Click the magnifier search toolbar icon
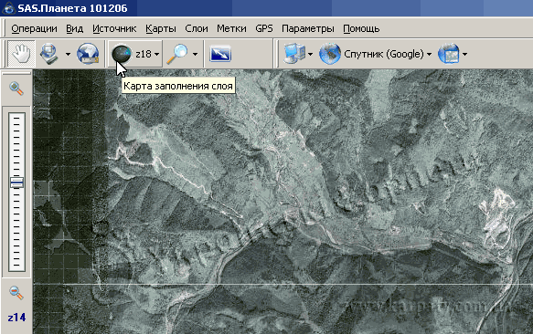 point(176,54)
